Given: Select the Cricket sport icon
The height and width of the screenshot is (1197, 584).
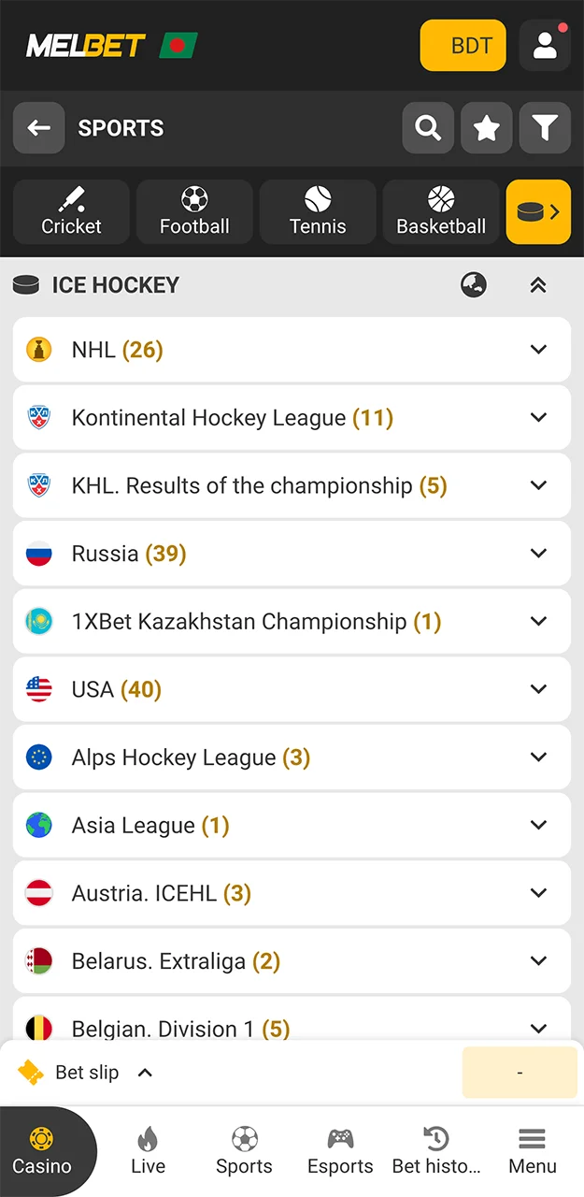Looking at the screenshot, I should point(71,211).
